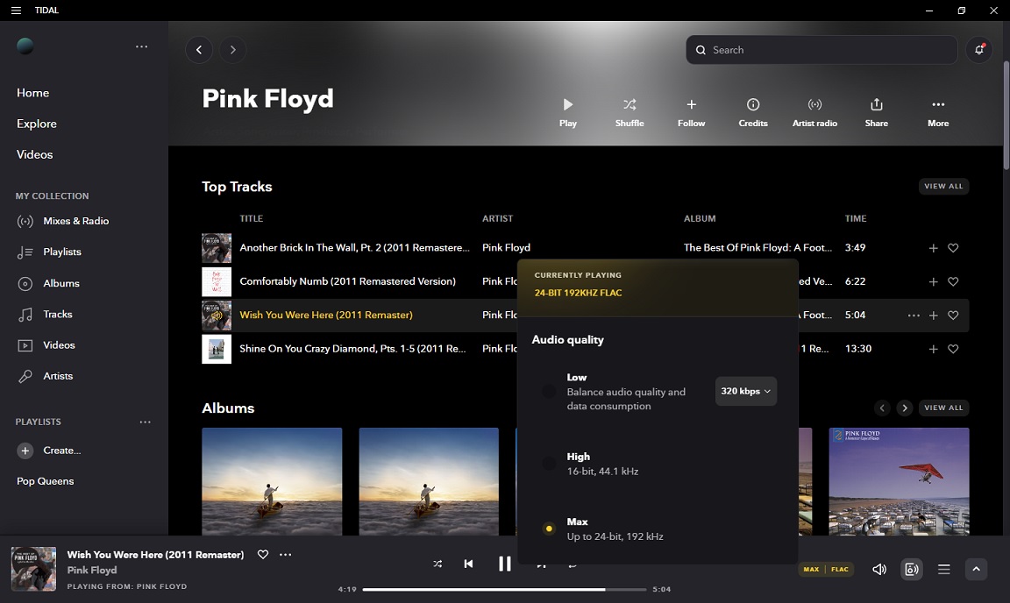
Task: Start Pink Floyd Artist radio
Action: click(x=814, y=112)
